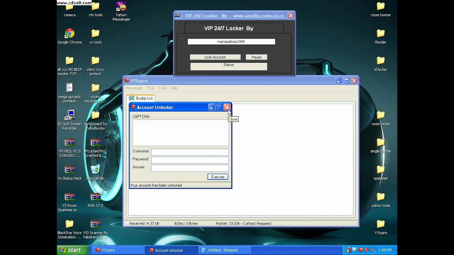Viewport: 454px width, 255px height.
Task: Open the room locker folder
Action: (381, 118)
